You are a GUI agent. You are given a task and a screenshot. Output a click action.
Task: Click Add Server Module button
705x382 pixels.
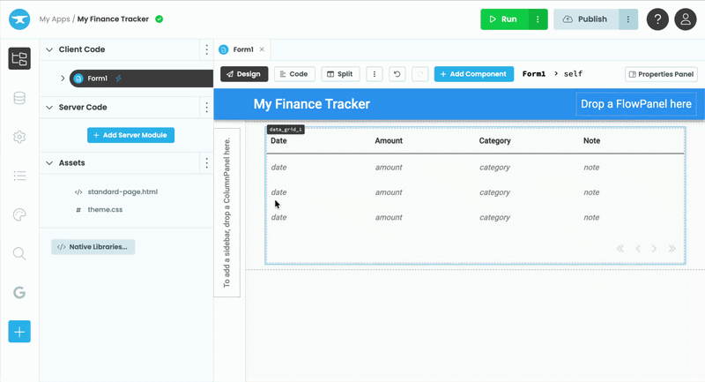pos(130,135)
